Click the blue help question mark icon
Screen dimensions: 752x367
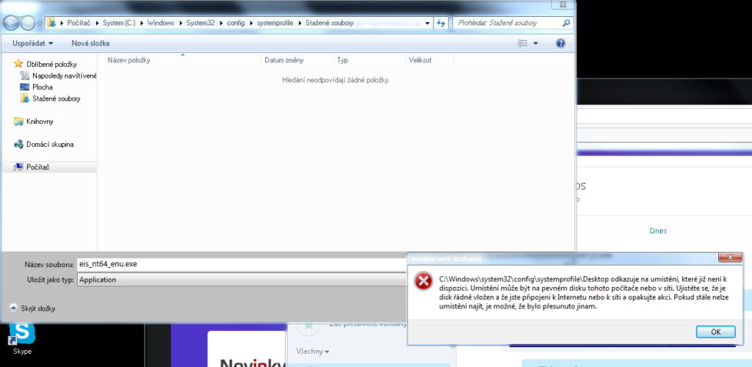(560, 43)
